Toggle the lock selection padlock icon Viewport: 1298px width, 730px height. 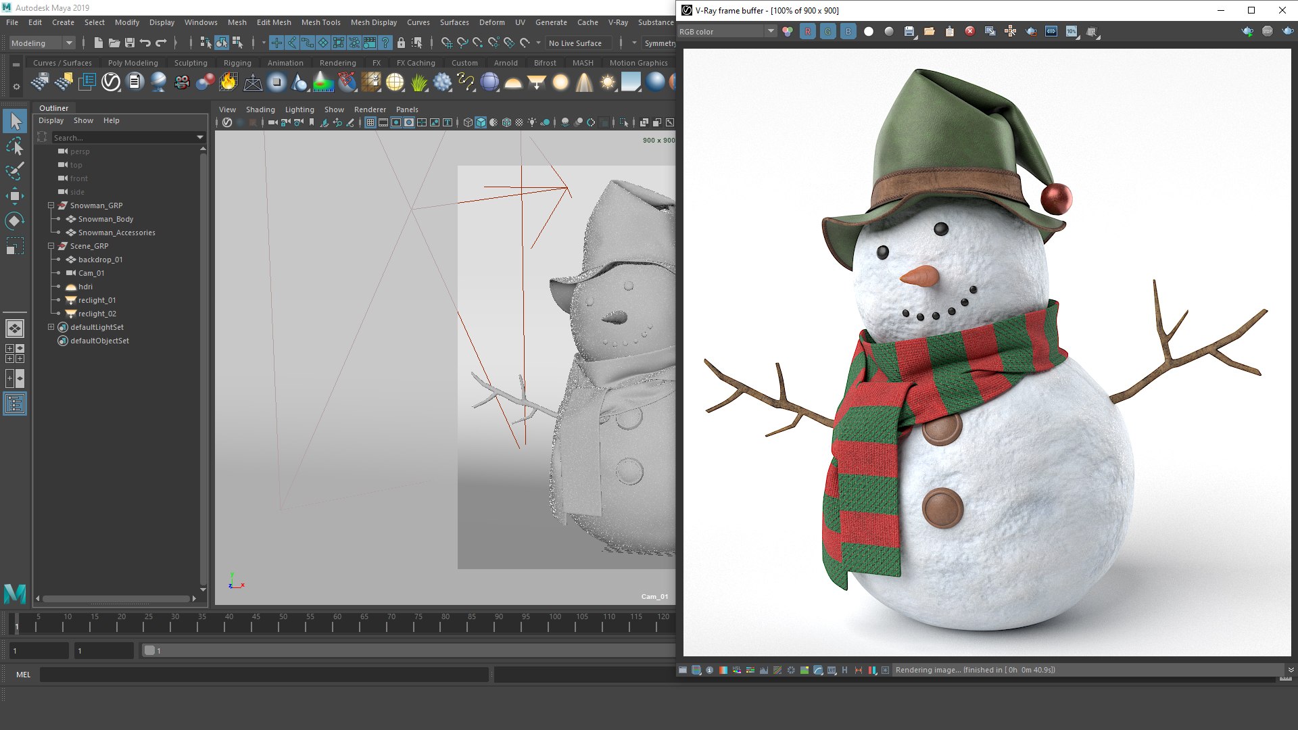(401, 43)
